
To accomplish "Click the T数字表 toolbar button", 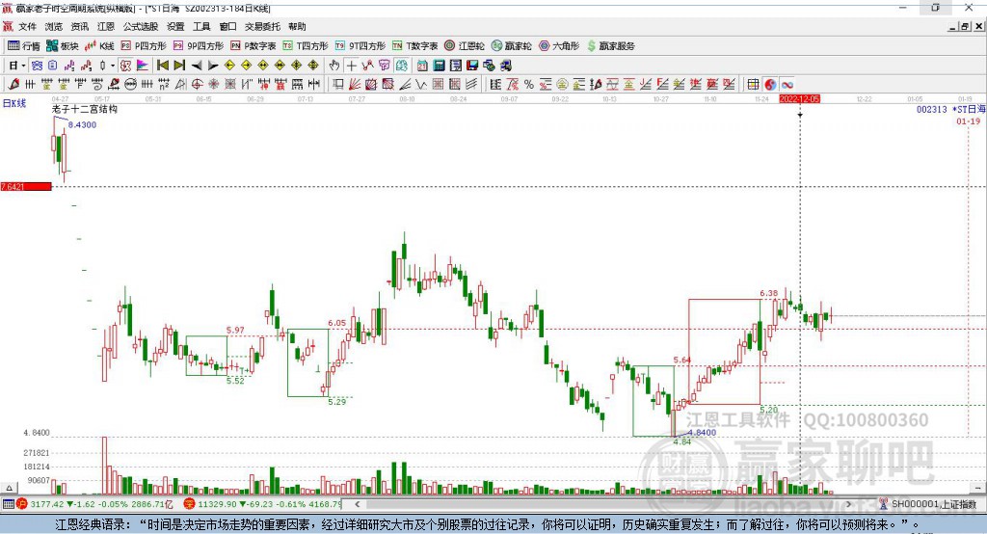I will click(x=414, y=45).
